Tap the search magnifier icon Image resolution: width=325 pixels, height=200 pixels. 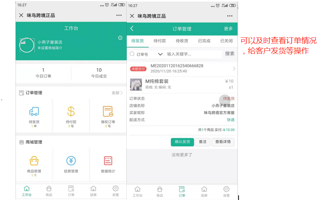pyautogui.click(x=132, y=54)
